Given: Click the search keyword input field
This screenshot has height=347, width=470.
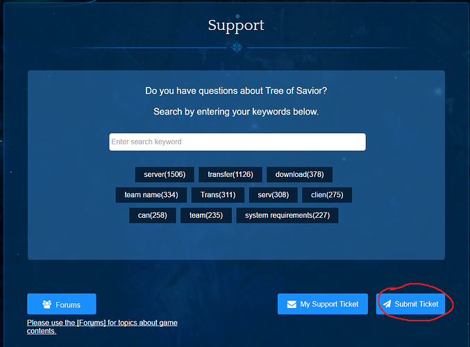Looking at the screenshot, I should [x=237, y=142].
